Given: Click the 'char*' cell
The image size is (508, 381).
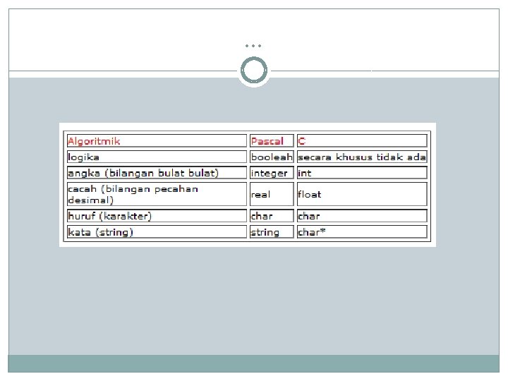Looking at the screenshot, I should tap(362, 232).
